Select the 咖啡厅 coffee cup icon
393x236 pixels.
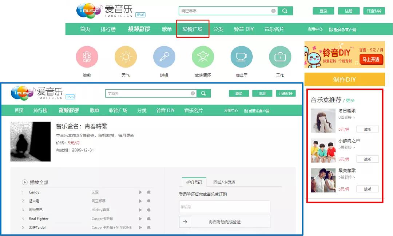pos(241,57)
